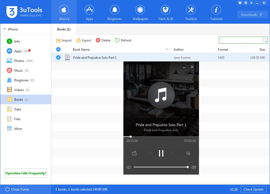Mute using the left speaker icon
Screen dimensions: 270x194
(x=129, y=167)
